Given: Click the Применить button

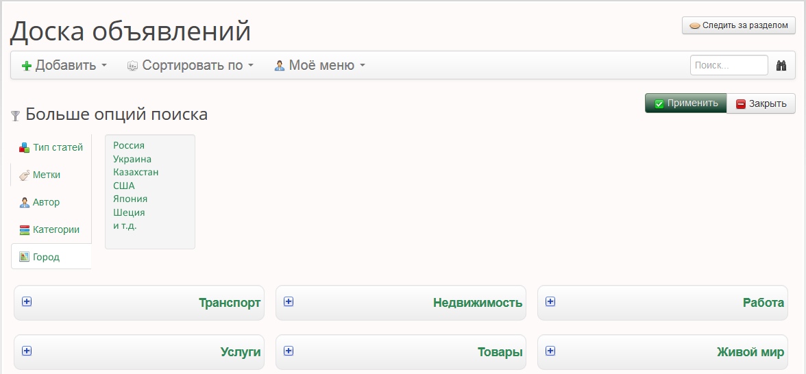Looking at the screenshot, I should coord(685,103).
